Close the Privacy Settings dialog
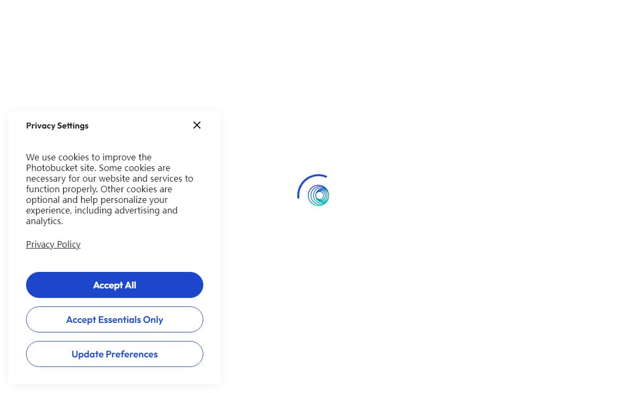The image size is (637, 393). click(x=197, y=125)
